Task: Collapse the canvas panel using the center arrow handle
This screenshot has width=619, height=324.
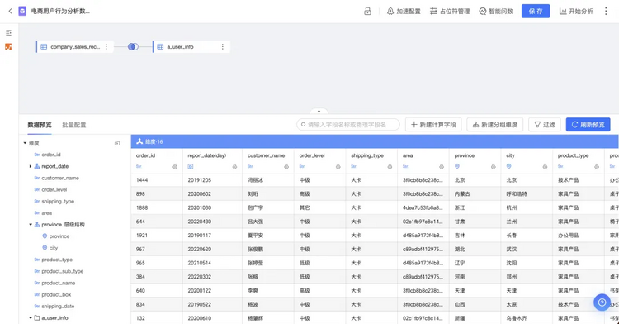Action: coord(319,112)
